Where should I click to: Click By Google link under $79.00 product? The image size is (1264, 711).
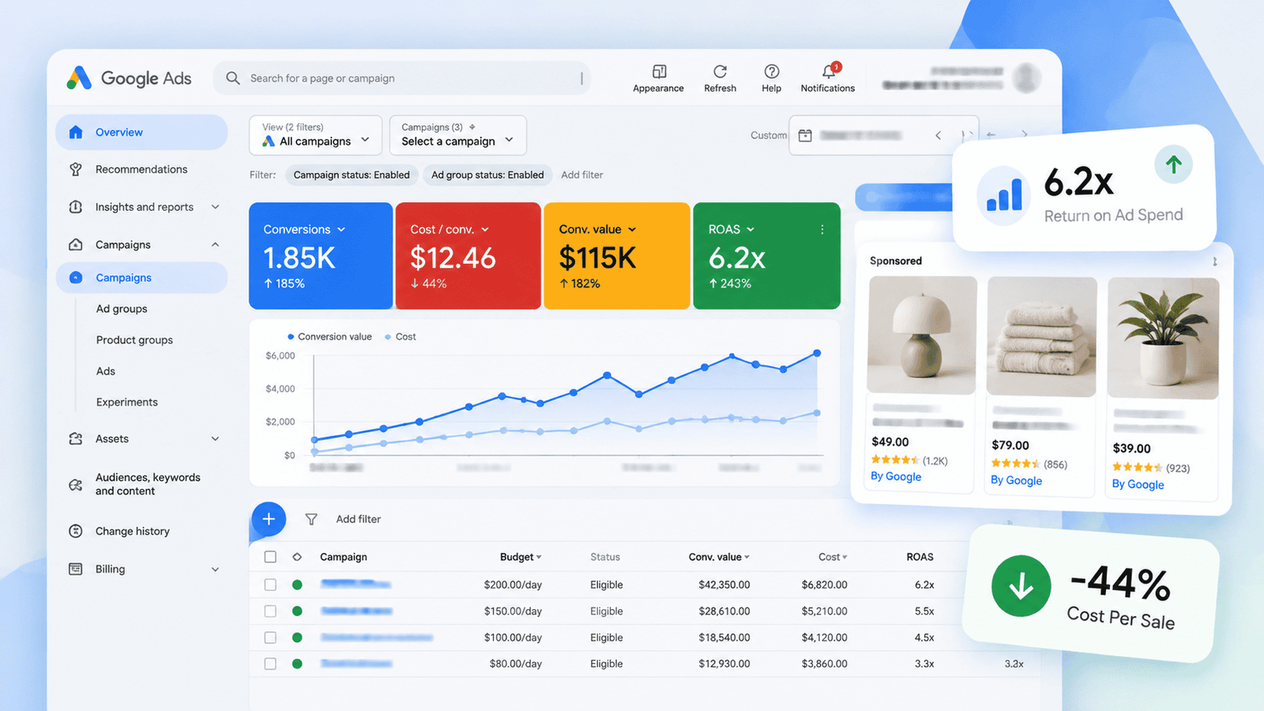(1017, 480)
